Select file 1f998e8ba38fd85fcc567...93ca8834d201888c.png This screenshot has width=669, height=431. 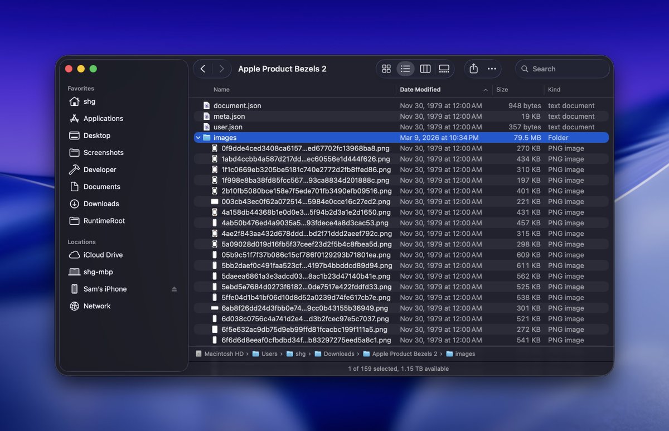[x=401, y=180]
